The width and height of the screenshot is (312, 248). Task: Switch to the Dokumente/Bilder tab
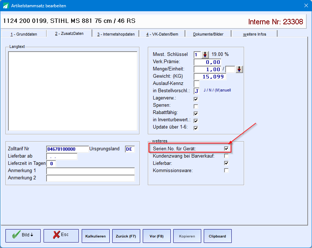(x=208, y=34)
